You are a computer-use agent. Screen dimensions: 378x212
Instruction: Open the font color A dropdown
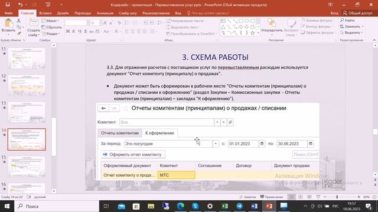117,31
